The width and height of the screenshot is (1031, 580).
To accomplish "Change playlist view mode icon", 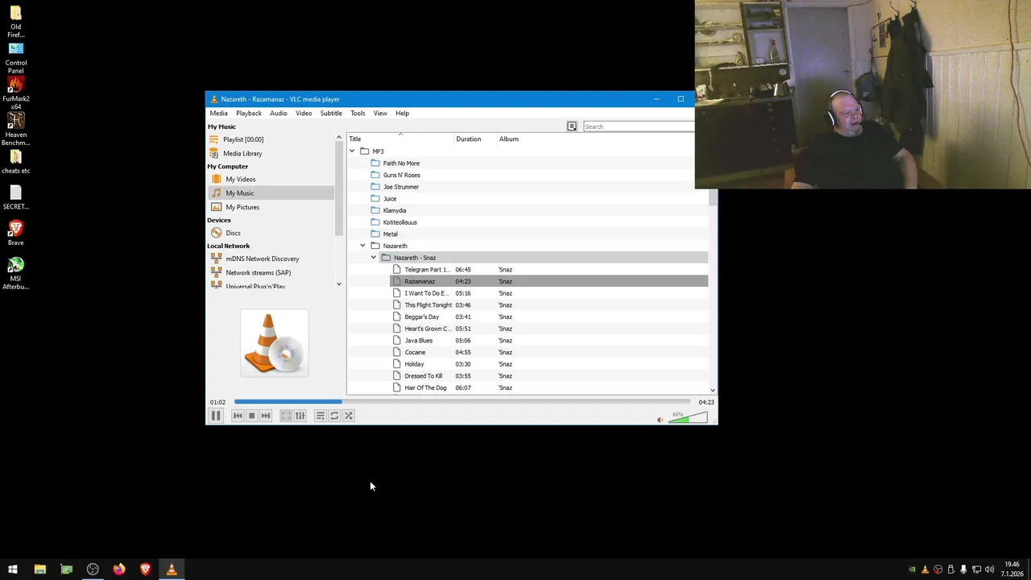I will [x=572, y=126].
